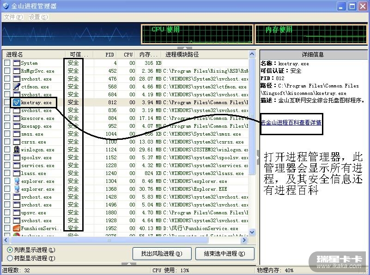Click the horizontal scrollbar thumb

109,240
